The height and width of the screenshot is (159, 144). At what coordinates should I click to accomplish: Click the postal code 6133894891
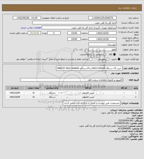(124, 128)
